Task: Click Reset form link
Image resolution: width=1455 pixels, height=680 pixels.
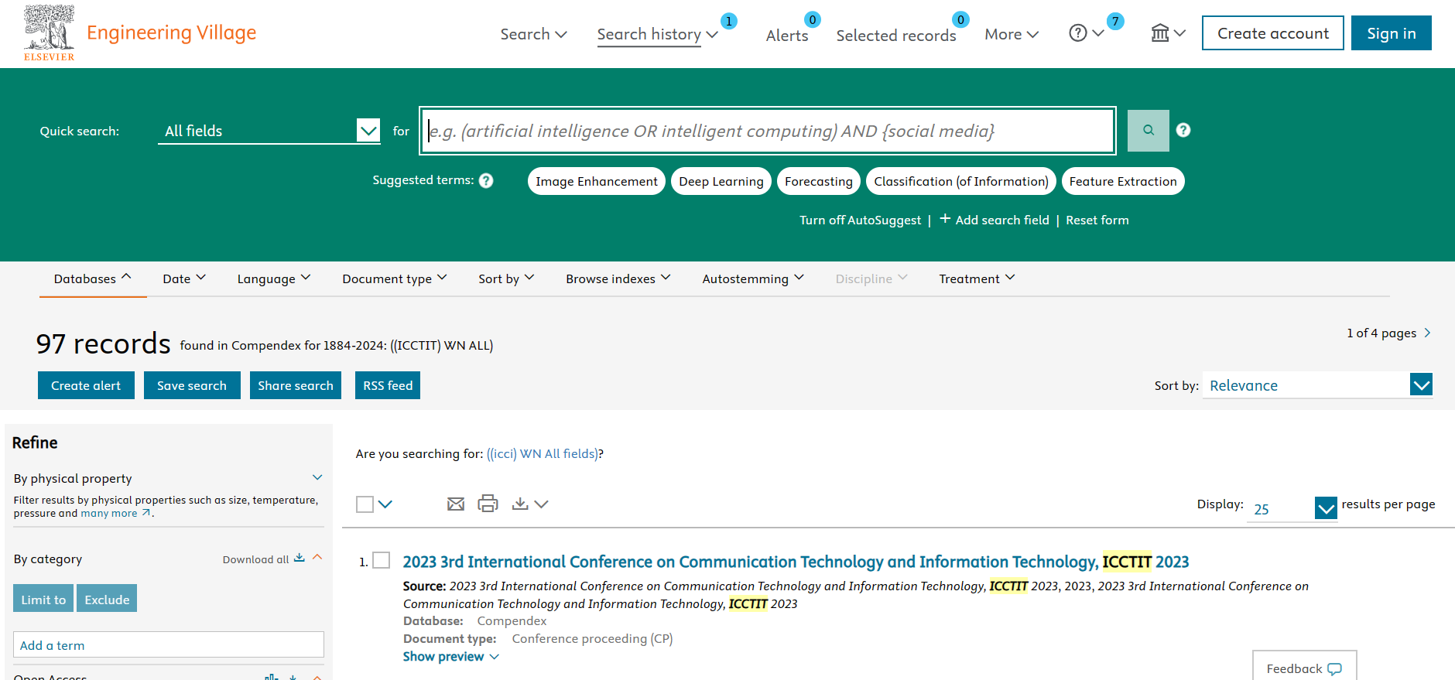Action: 1097,220
